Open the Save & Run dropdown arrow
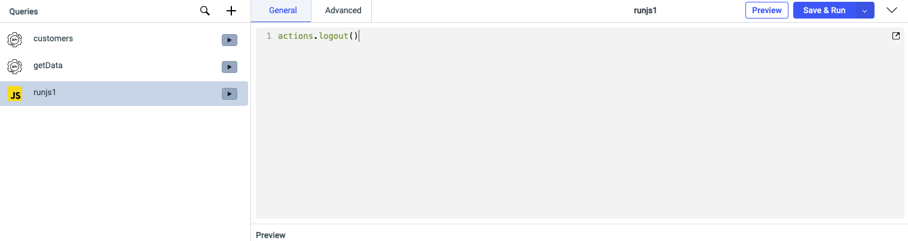 point(864,11)
